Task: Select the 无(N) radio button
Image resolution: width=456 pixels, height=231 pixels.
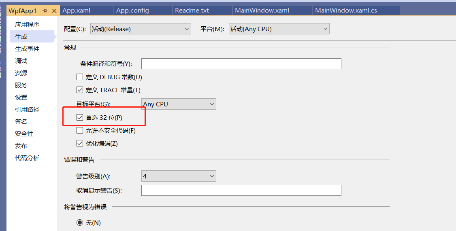Action: [80, 223]
